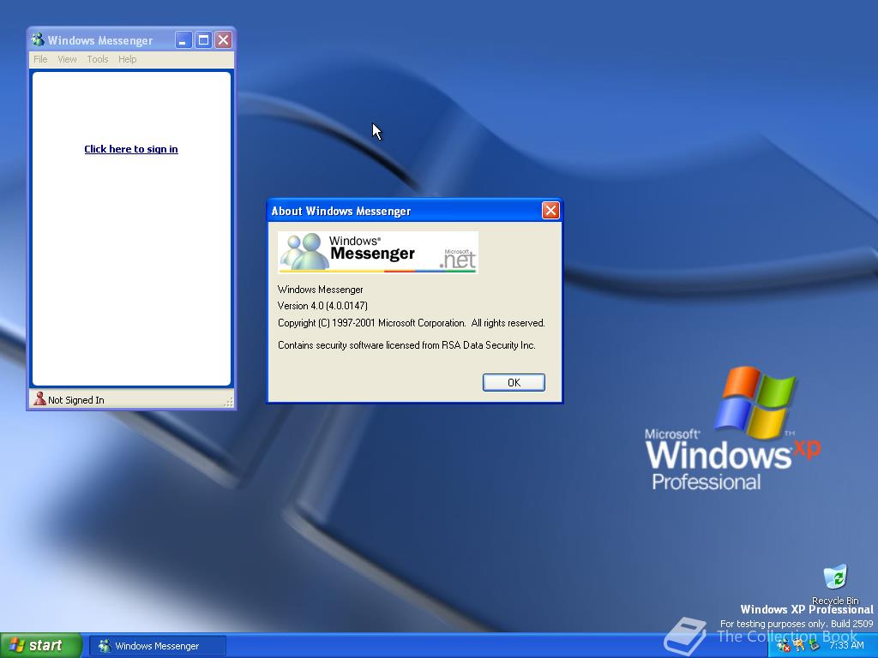Click the Safely Remove Hardware tray icon
This screenshot has height=658, width=878.
815,646
